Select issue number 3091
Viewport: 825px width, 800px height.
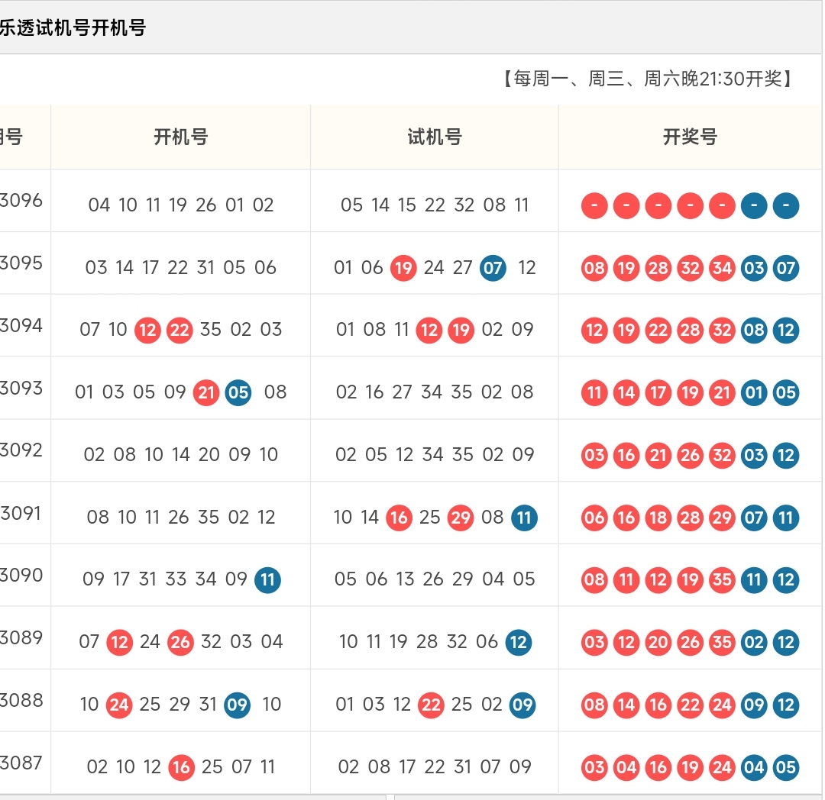21,513
